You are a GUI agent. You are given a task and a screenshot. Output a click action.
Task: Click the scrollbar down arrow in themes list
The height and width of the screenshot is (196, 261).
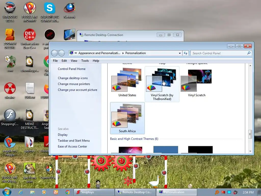[x=250, y=151]
